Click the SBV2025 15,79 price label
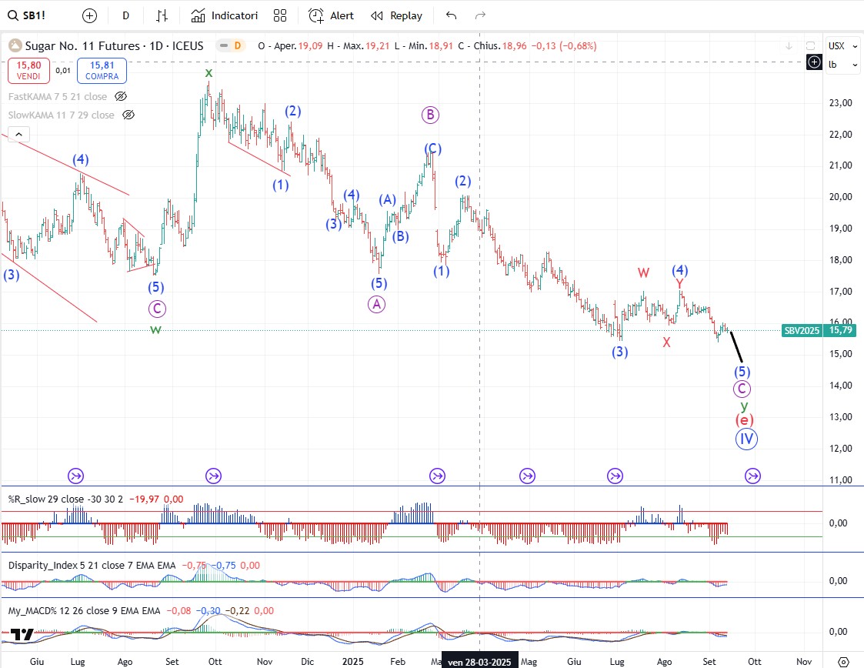This screenshot has width=864, height=668. point(818,330)
